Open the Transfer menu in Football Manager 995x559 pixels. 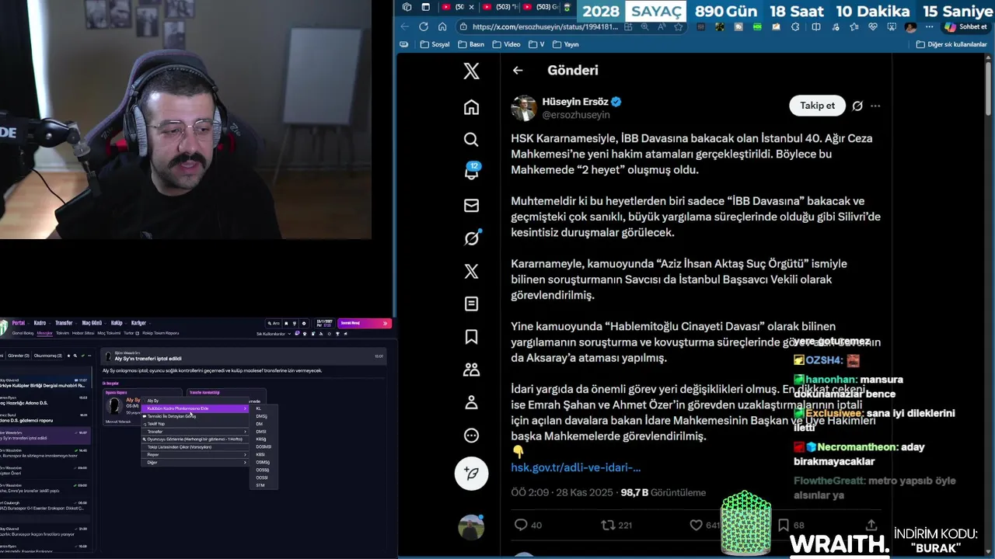coord(64,323)
